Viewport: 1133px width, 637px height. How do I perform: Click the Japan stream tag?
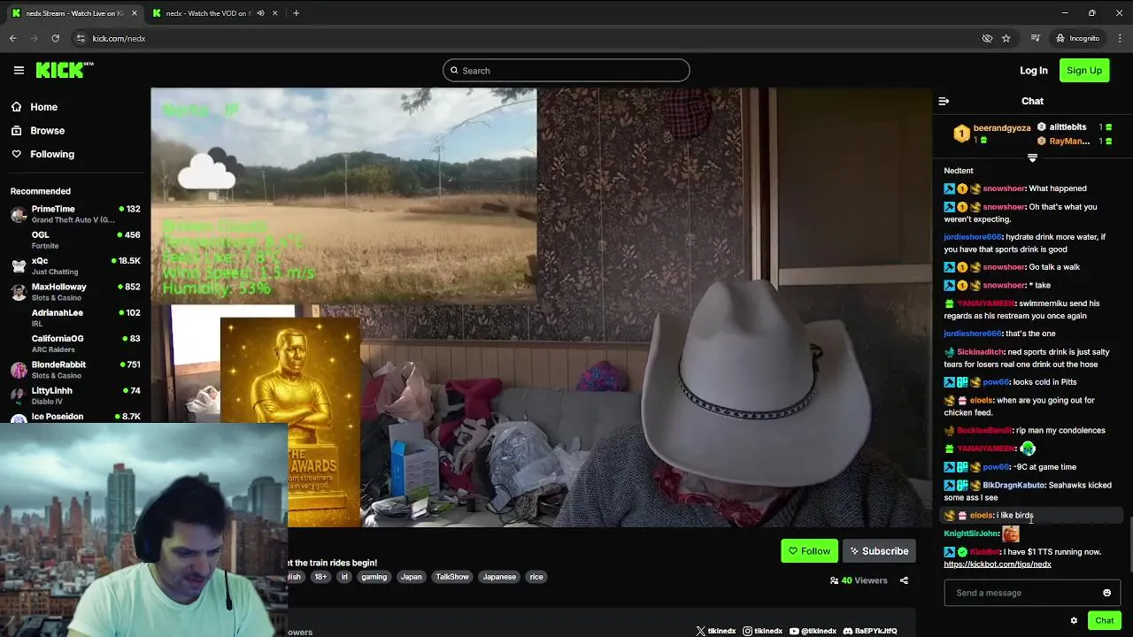(x=411, y=577)
